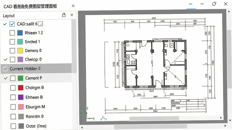Screen dimensions: 232x130
Task: Toggle the checkmark left of Cbeicp: 0
Action: coord(6,60)
